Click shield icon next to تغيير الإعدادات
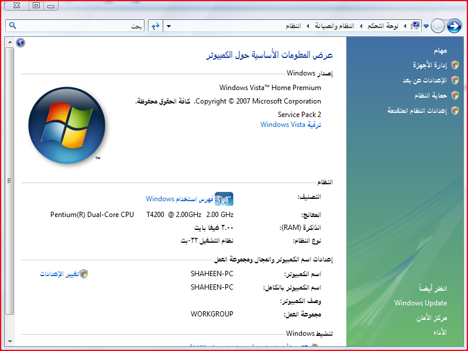Screen dimensions: 468x351 tap(84, 274)
